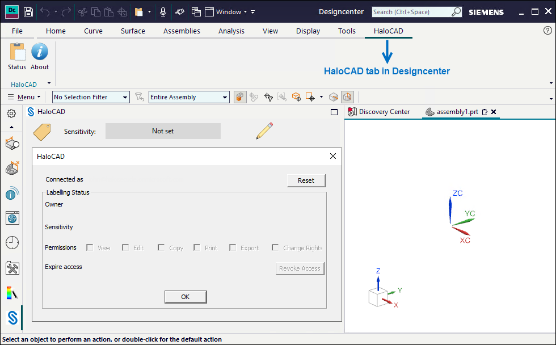This screenshot has width=556, height=345.
Task: Open the History clock icon in the sidebar
Action: coord(12,243)
